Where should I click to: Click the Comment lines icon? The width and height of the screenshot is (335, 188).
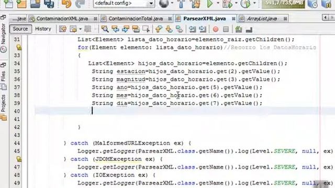tap(239, 29)
